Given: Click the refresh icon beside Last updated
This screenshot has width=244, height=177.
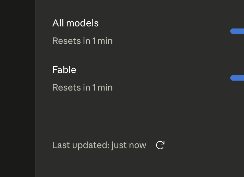Looking at the screenshot, I should (160, 145).
